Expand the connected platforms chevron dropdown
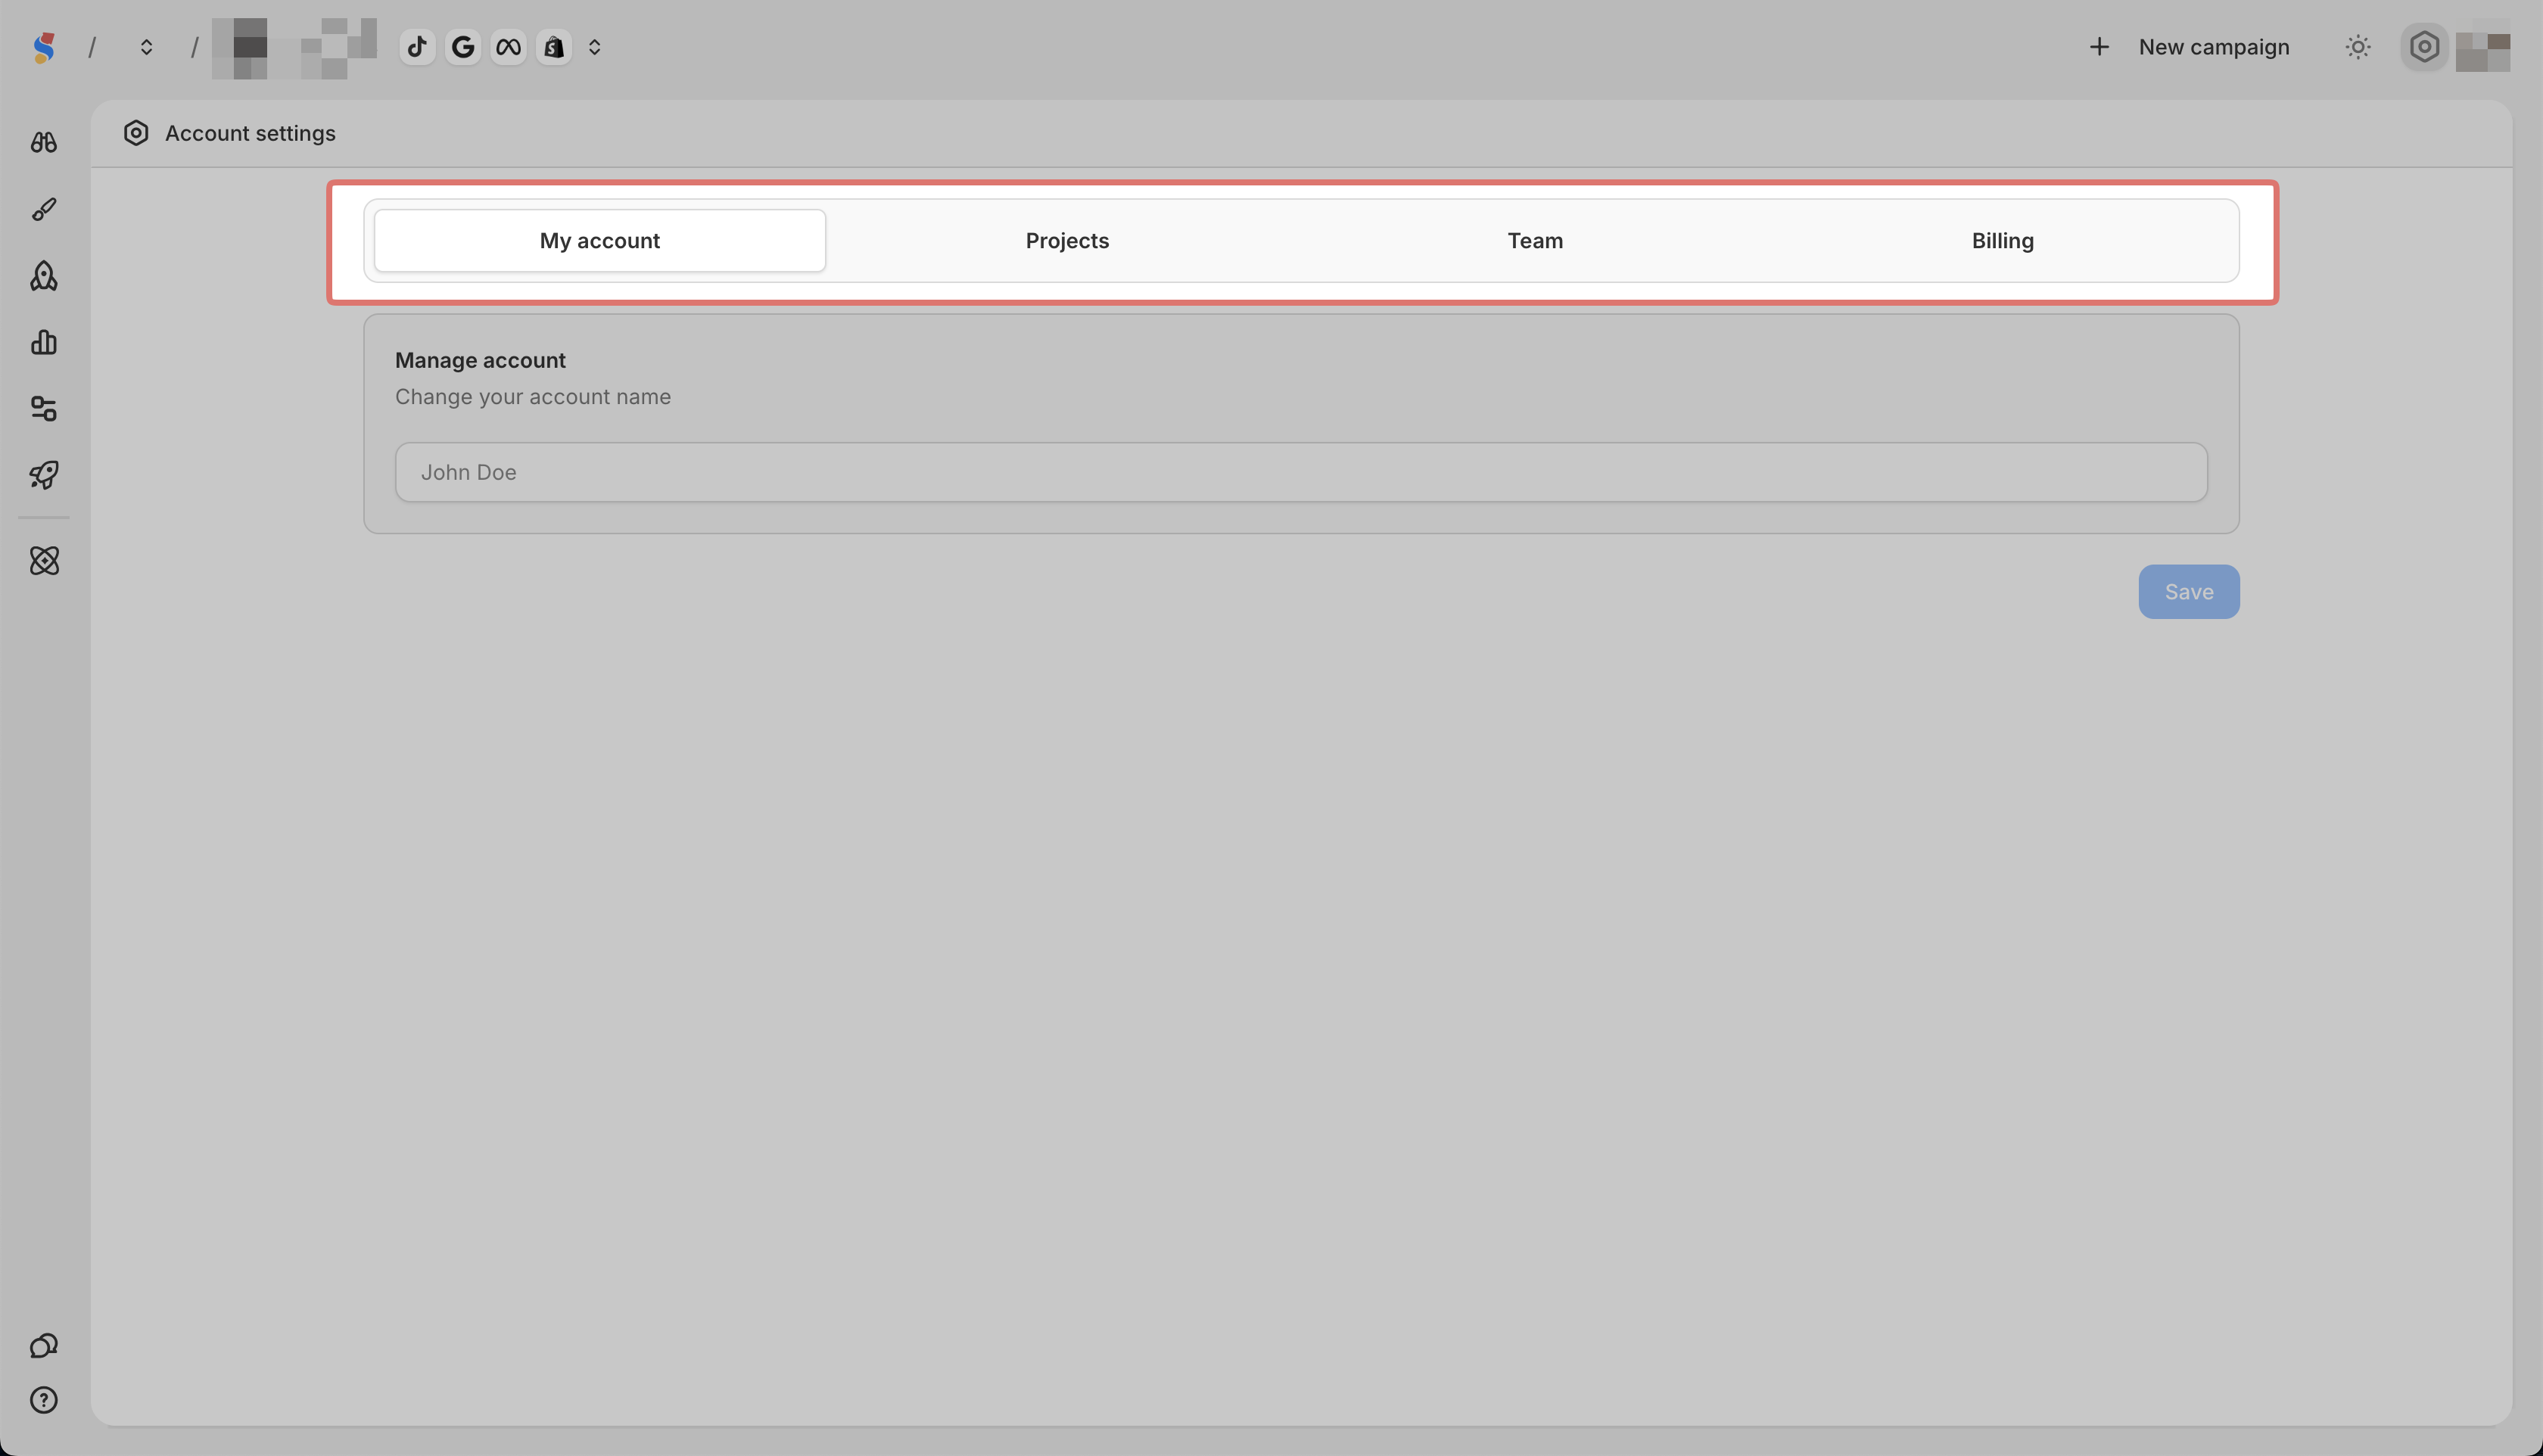Viewport: 2543px width, 1456px height. pos(594,47)
